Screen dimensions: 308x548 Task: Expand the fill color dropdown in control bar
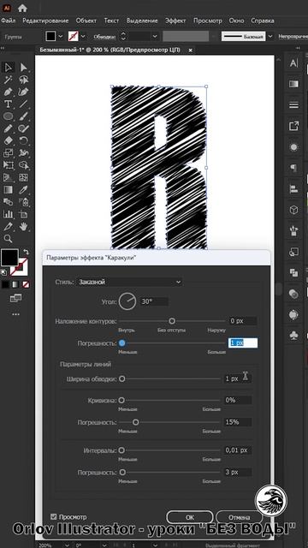(61, 36)
